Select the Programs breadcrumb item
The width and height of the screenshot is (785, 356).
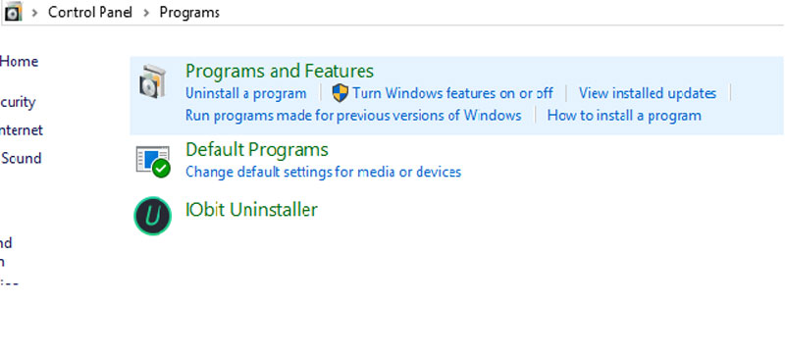coord(189,13)
